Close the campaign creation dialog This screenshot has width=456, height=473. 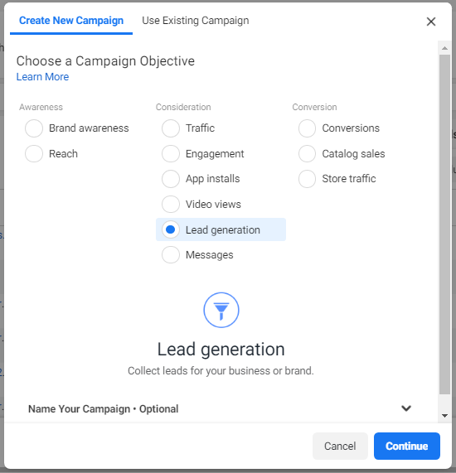pos(431,22)
